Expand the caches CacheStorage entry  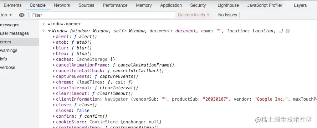[x=53, y=59]
